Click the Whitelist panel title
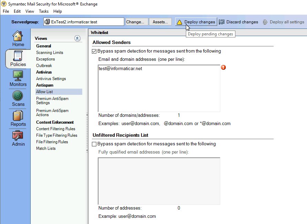The image size is (307, 224). (x=99, y=33)
